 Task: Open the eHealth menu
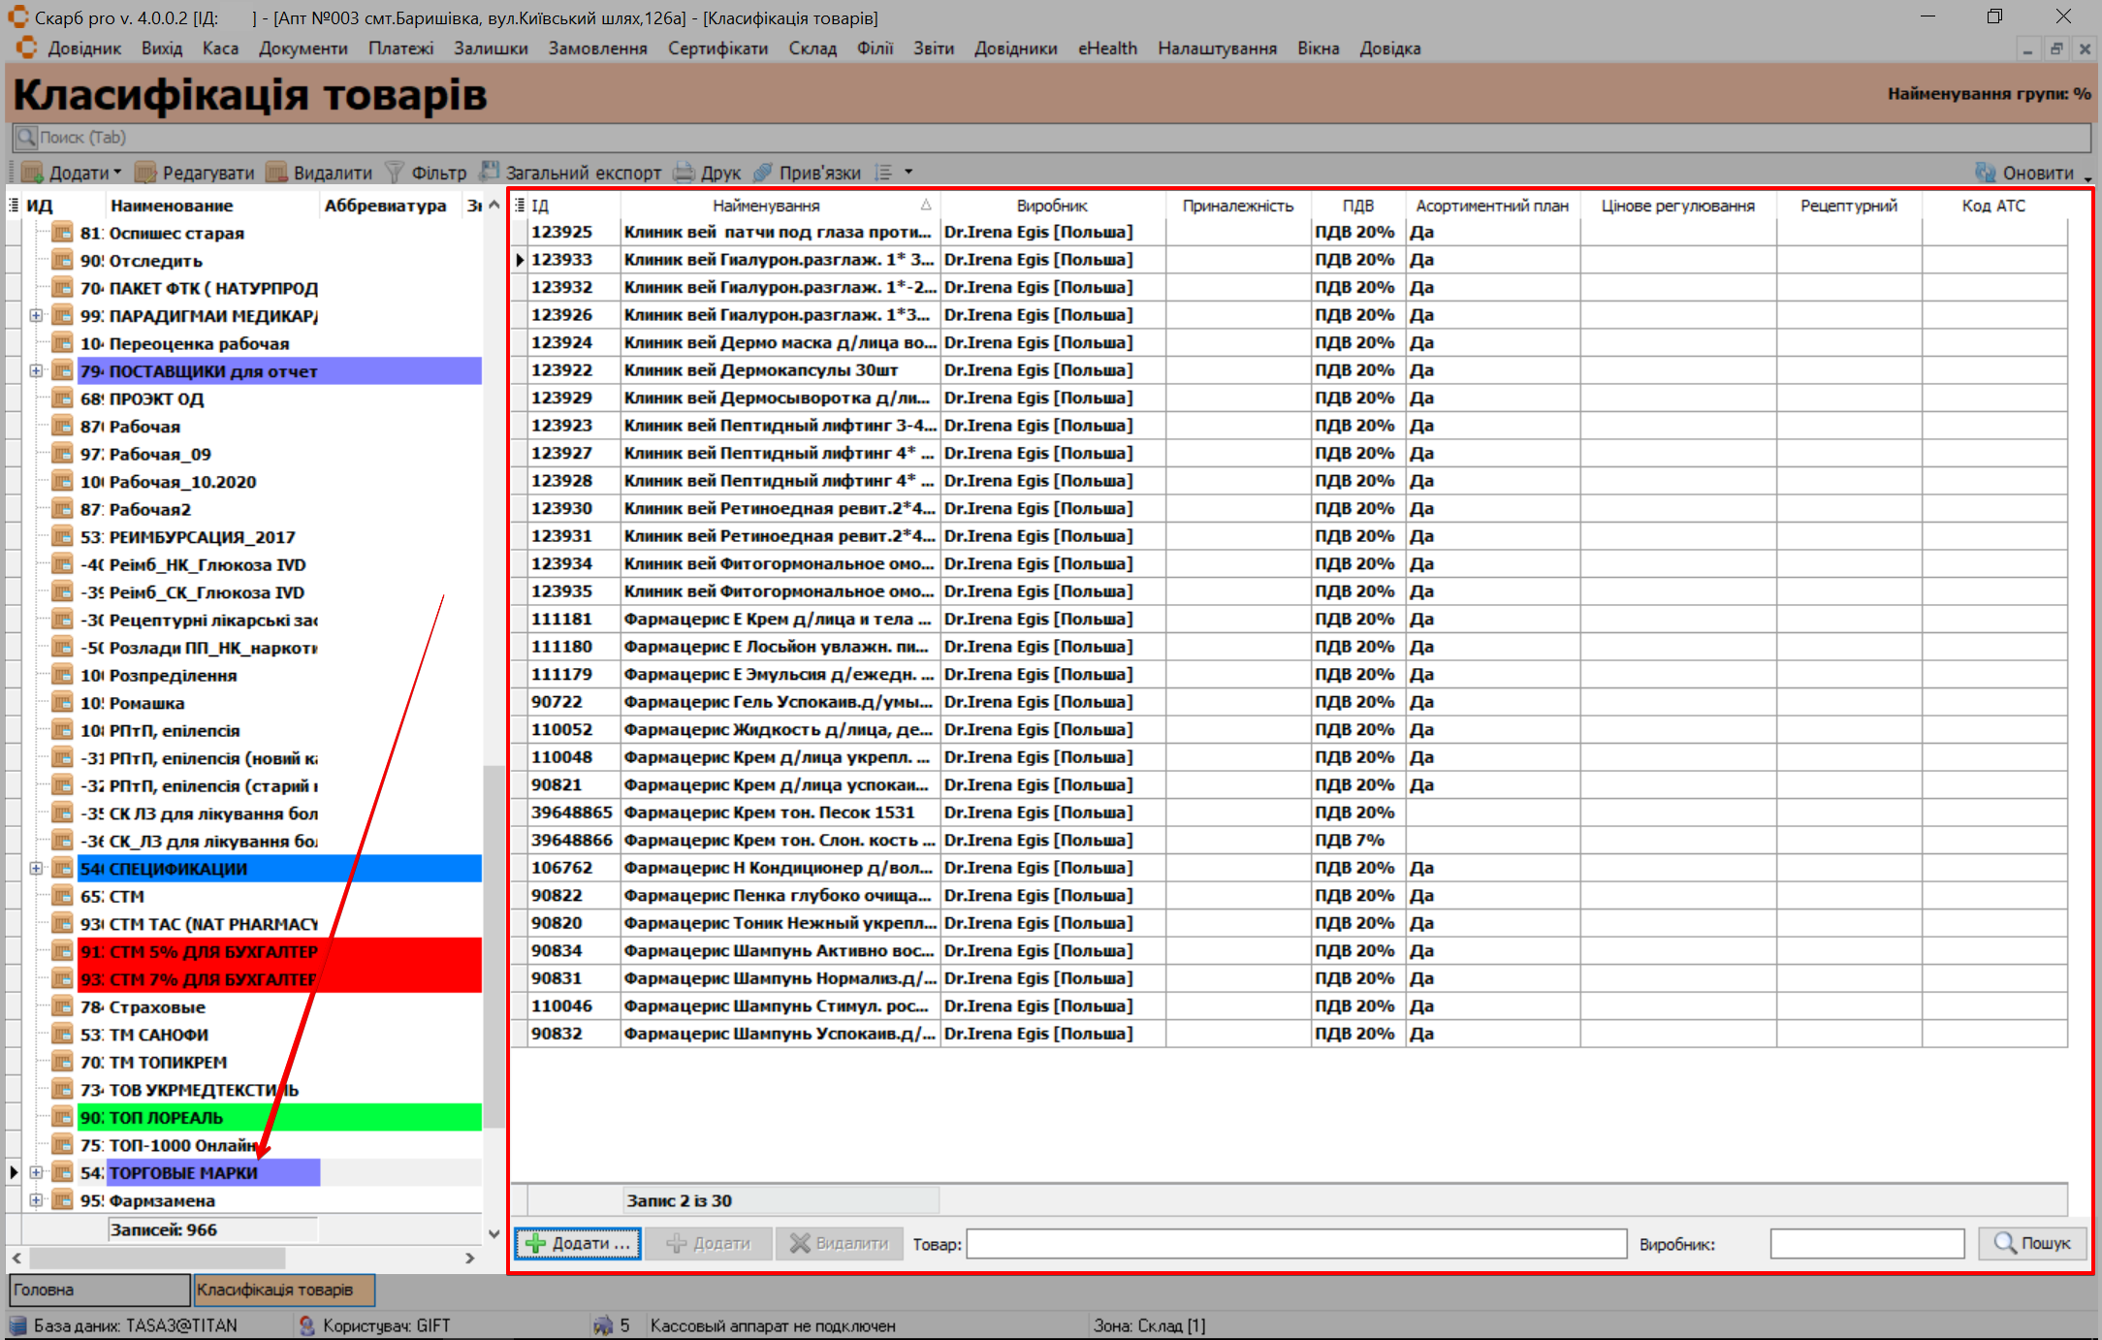click(1107, 48)
